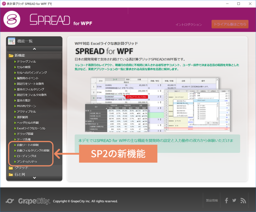The height and width of the screenshot is (212, 256).
Task: Select 編集時のイベント demo
Action: 28,78
